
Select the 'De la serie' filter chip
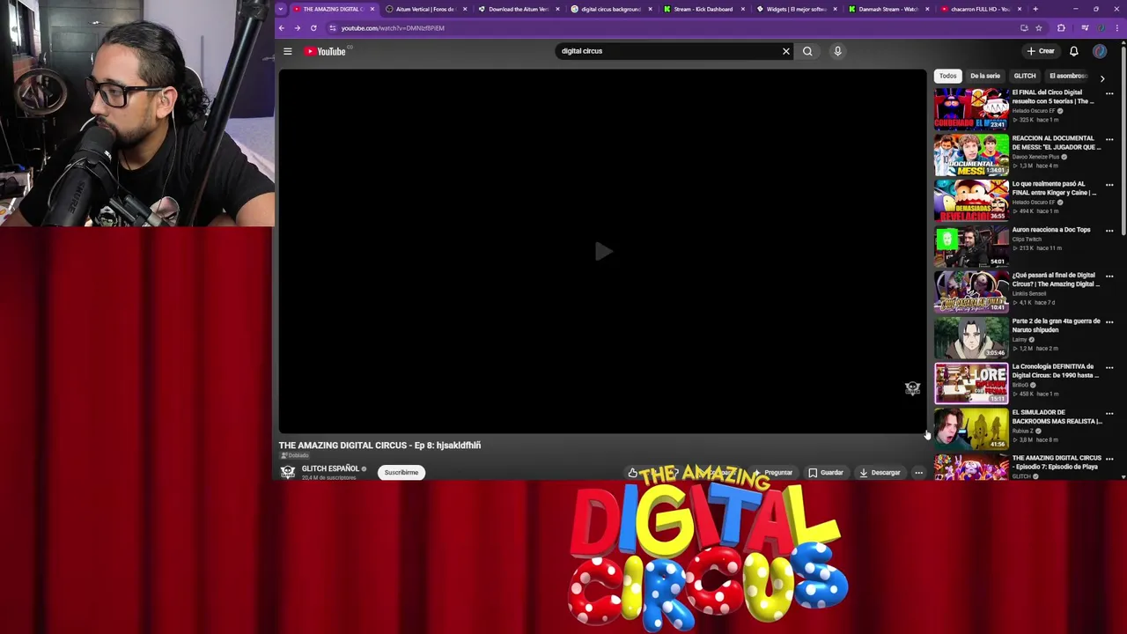coord(985,76)
